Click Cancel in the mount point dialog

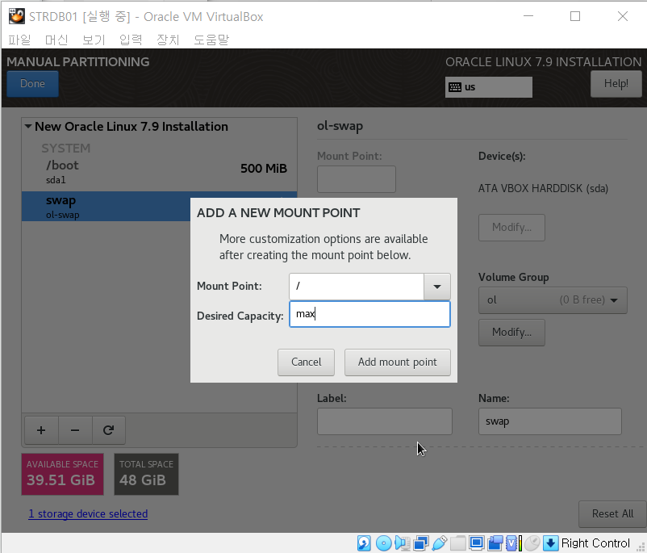click(x=307, y=362)
